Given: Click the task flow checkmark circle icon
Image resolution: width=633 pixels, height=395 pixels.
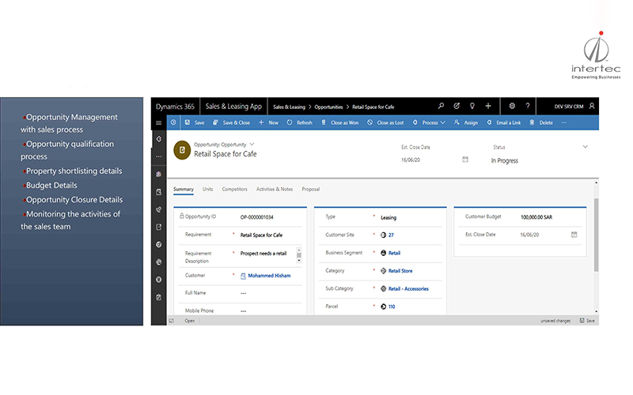Looking at the screenshot, I should point(457,106).
